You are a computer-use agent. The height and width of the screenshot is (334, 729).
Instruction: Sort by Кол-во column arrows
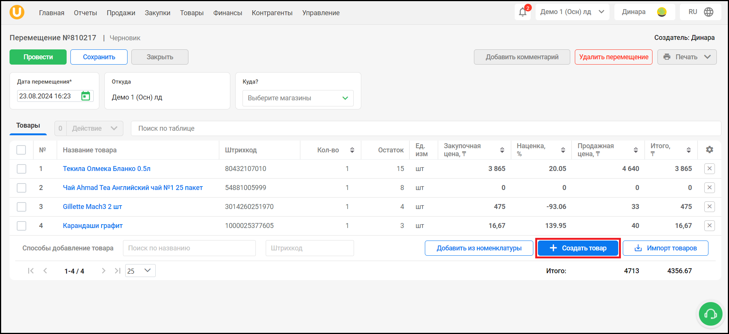coord(352,150)
